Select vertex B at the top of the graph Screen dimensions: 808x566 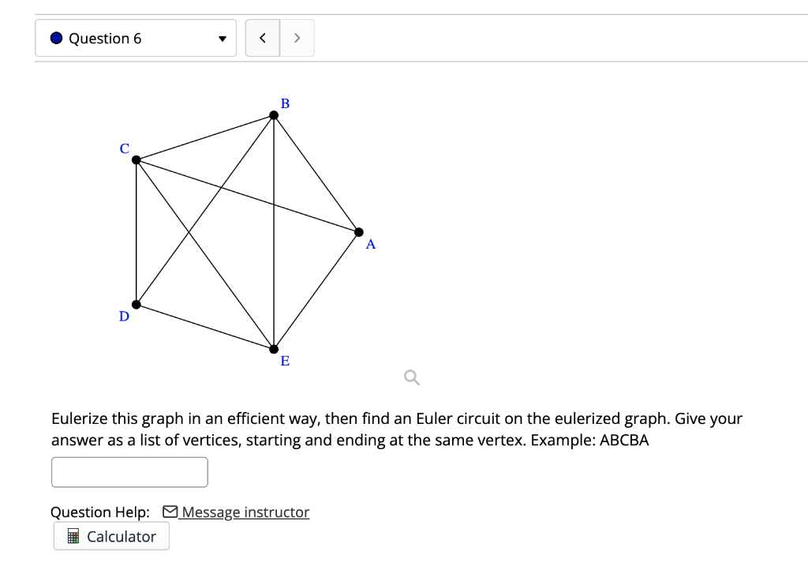[x=273, y=114]
